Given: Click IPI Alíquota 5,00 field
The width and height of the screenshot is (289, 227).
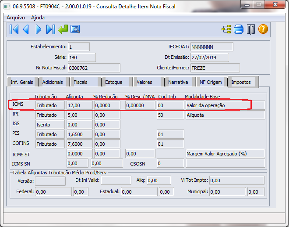Looking at the screenshot, I should [79, 115].
